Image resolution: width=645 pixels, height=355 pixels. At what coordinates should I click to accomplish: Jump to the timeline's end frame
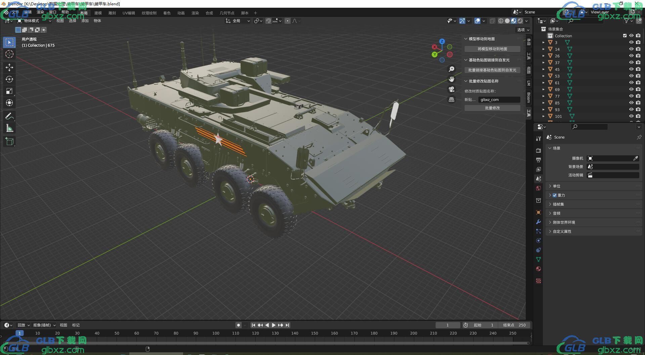[x=287, y=325]
